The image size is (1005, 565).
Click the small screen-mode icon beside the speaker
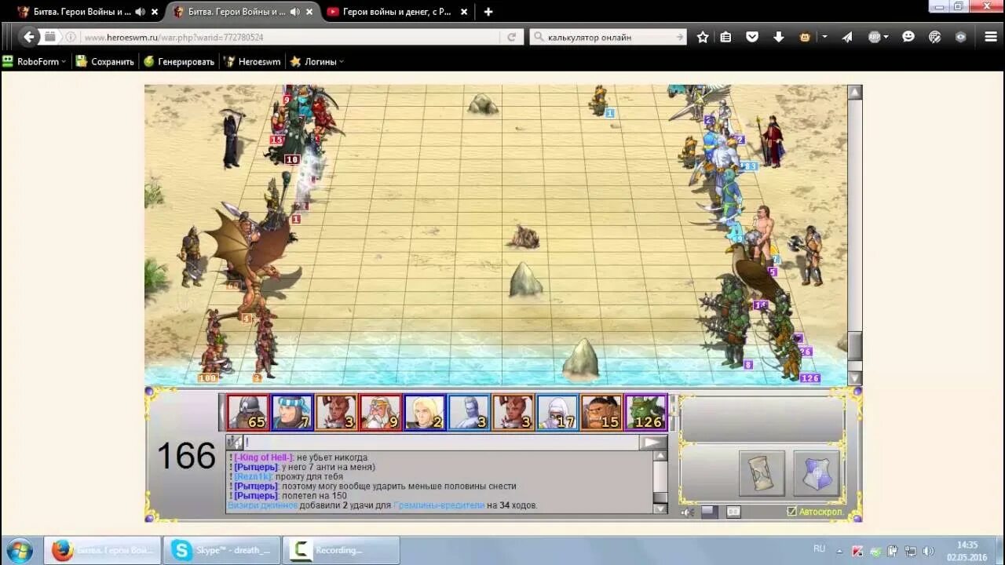[708, 512]
